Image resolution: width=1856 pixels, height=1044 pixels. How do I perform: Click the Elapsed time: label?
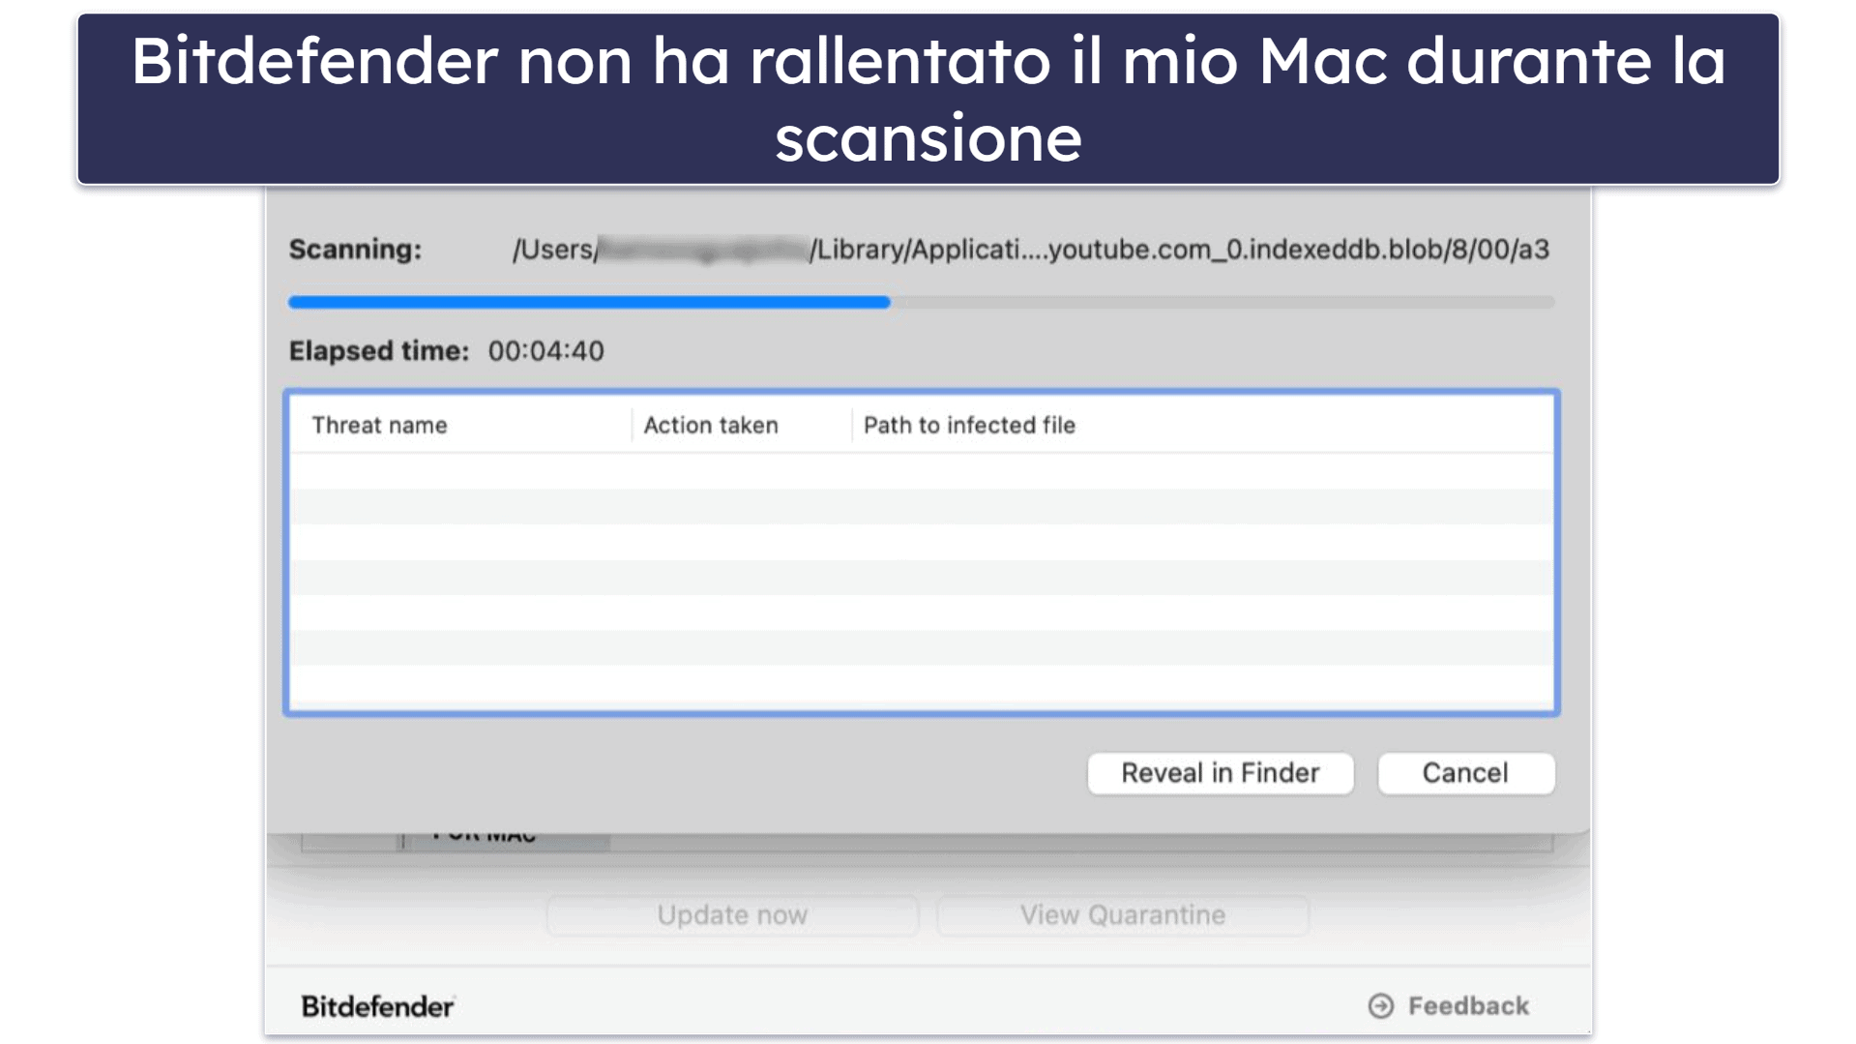coord(378,351)
